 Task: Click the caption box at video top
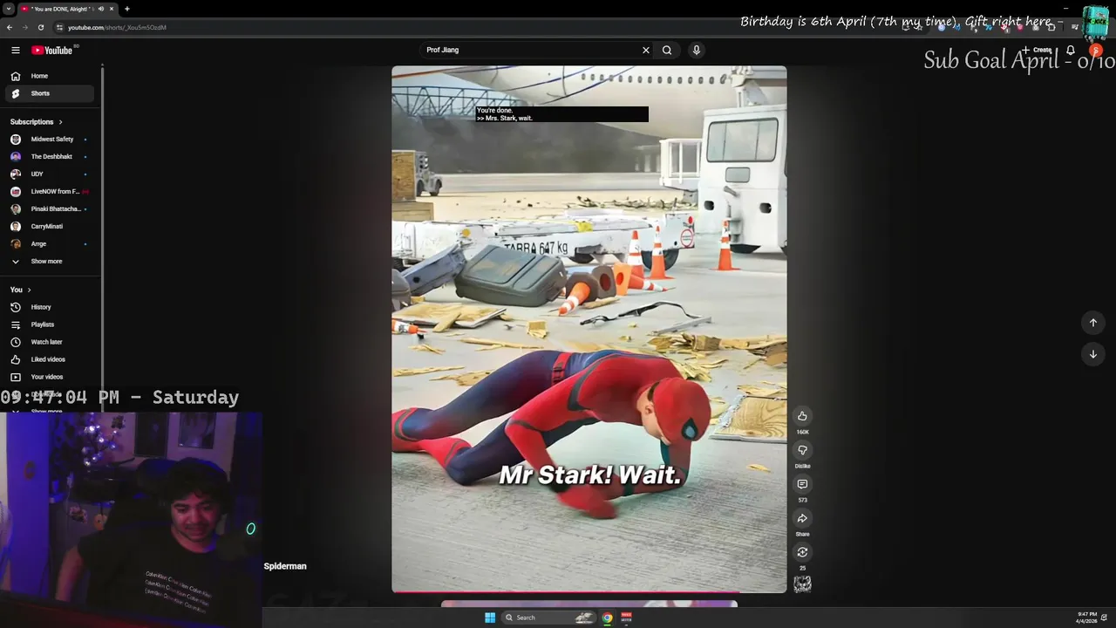click(x=561, y=114)
